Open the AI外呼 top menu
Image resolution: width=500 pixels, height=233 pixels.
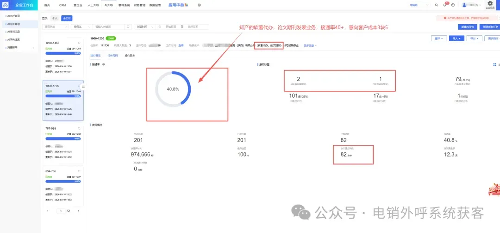(109, 5)
